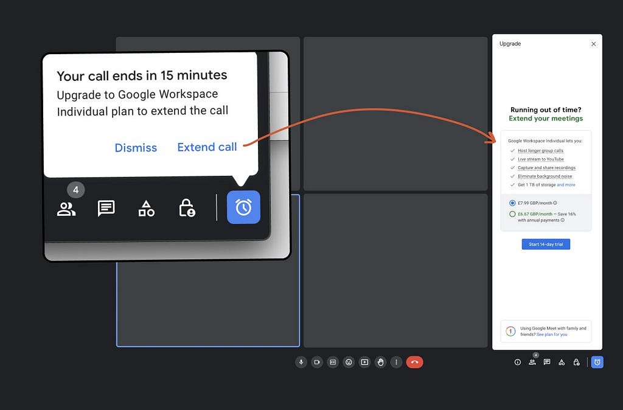Image resolution: width=623 pixels, height=410 pixels.
Task: Click the blue alarm clock in the small bottom bar
Action: click(597, 362)
